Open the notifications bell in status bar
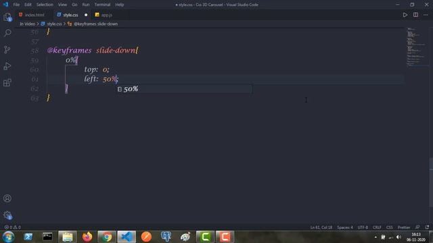 [427, 227]
